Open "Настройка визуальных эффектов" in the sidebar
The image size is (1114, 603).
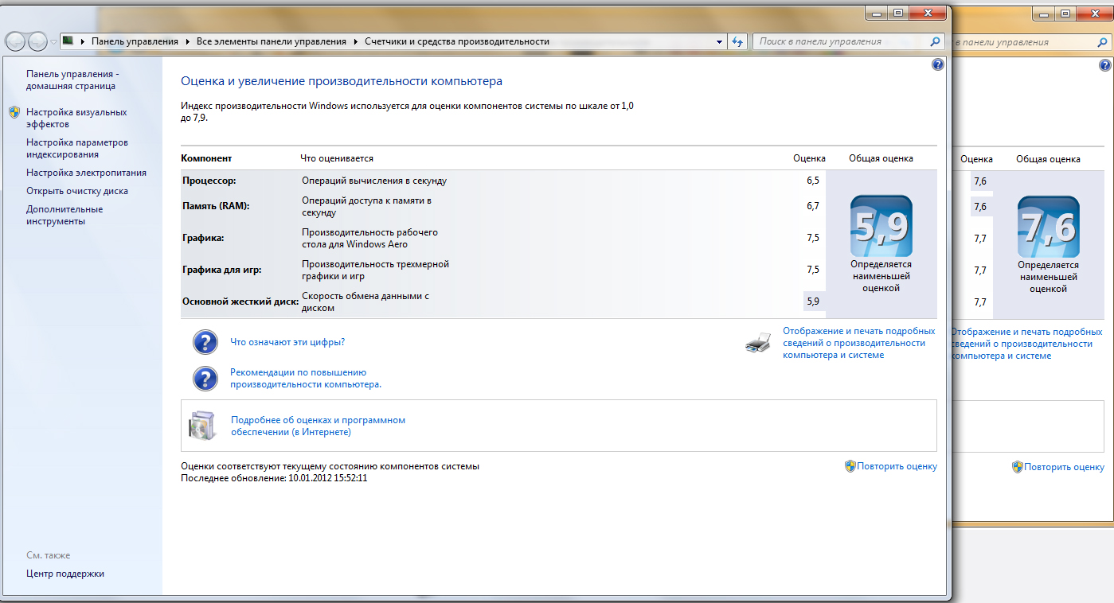pos(76,119)
